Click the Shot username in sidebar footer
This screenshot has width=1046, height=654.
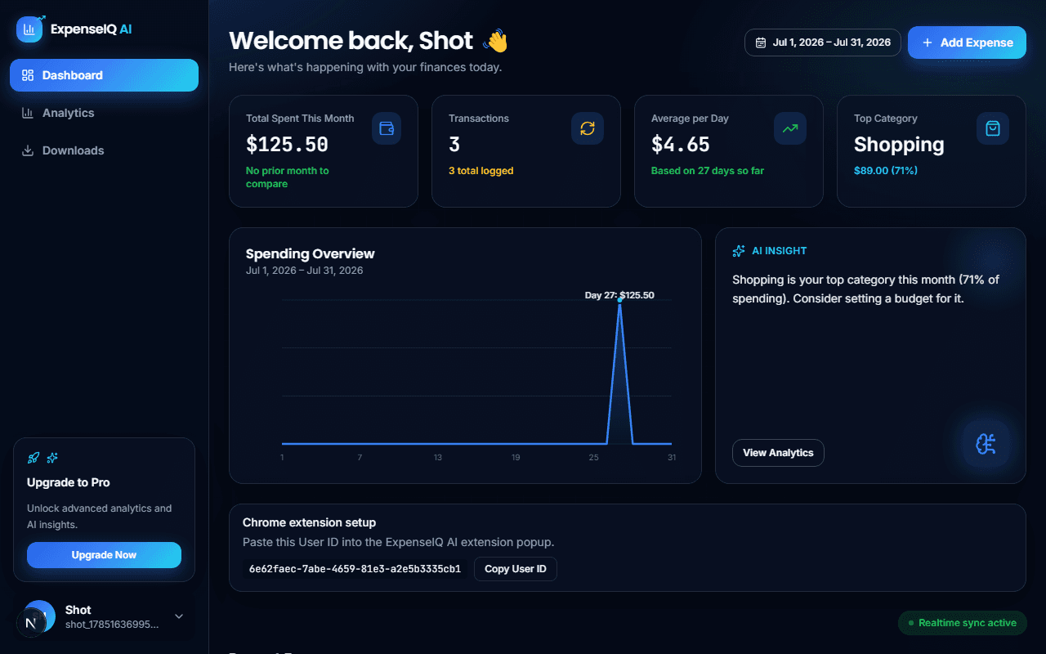78,610
